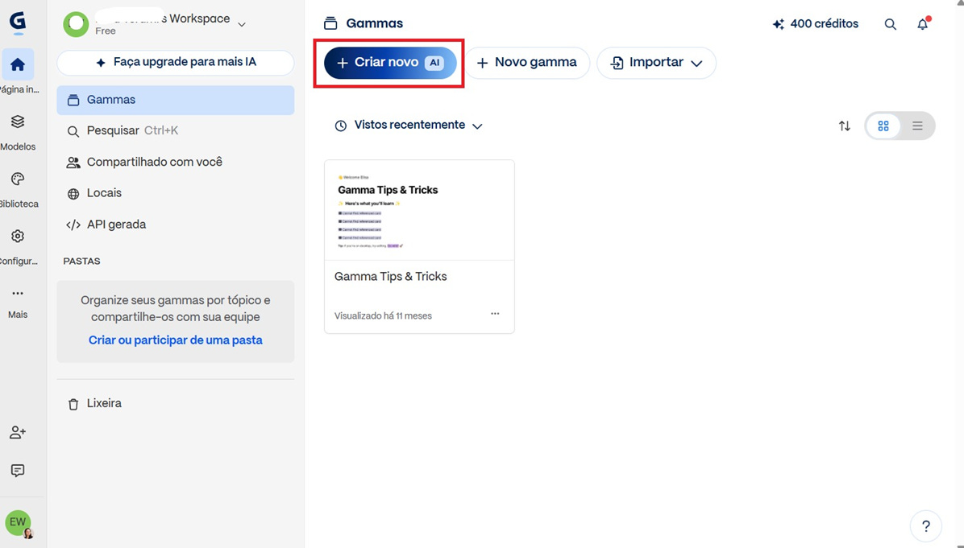Click the workspace green circle avatar
The width and height of the screenshot is (964, 548).
point(77,24)
